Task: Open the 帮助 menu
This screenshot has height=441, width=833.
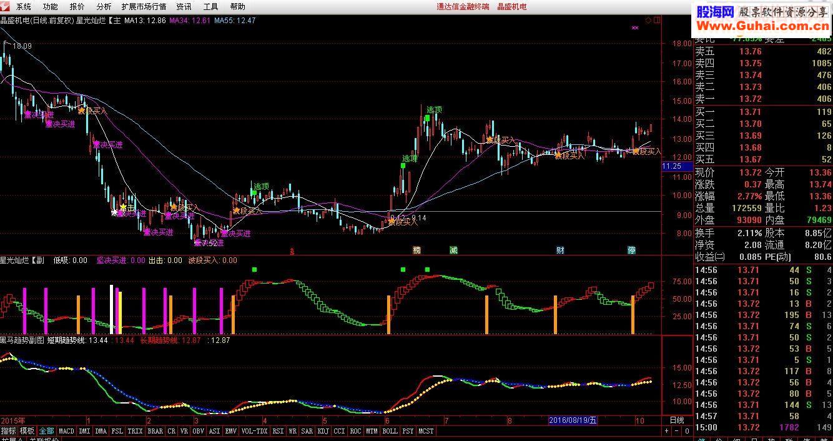Action: (238, 7)
